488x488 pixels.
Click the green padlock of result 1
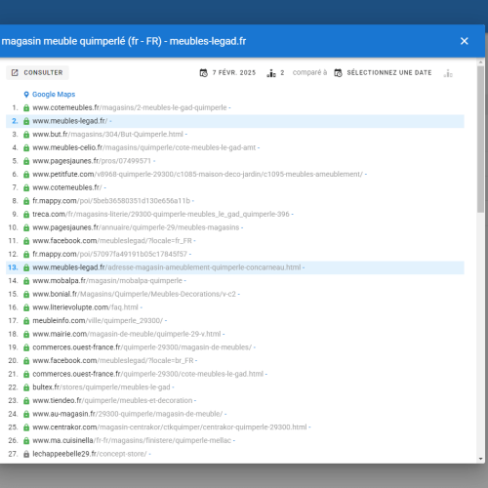tap(26, 107)
